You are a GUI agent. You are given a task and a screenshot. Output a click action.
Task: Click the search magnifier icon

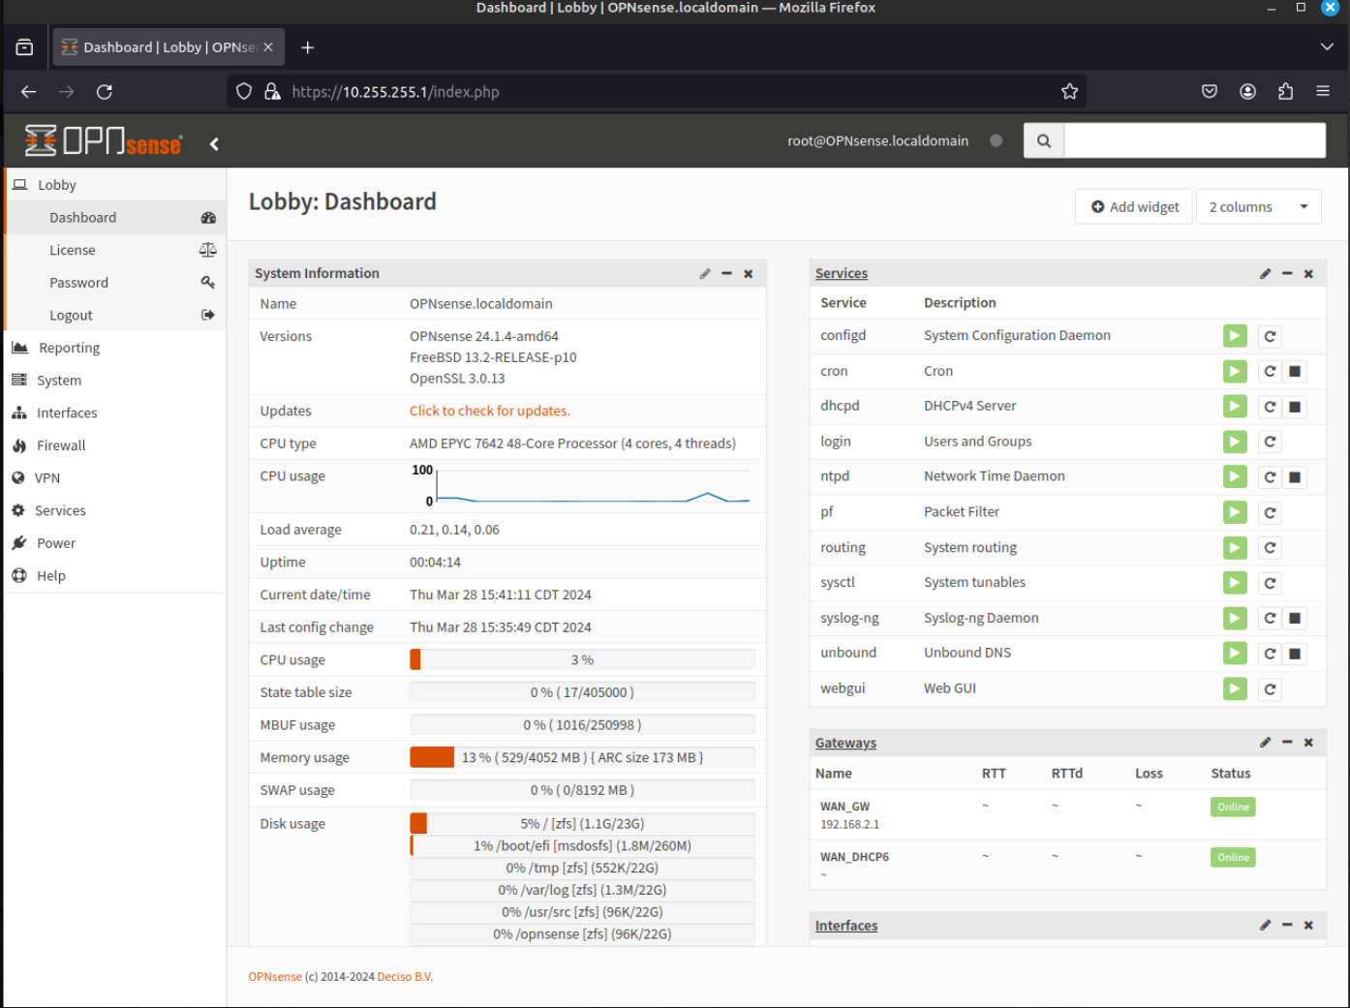click(1044, 140)
